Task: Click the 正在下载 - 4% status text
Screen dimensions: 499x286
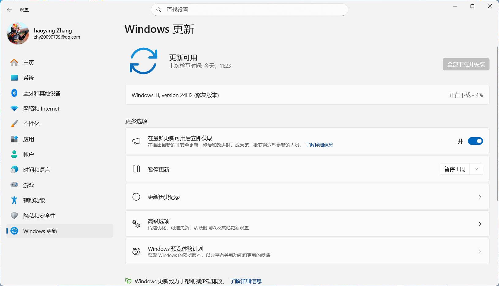Action: [x=466, y=95]
